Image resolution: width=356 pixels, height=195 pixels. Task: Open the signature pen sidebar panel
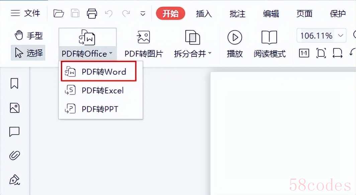pyautogui.click(x=15, y=180)
